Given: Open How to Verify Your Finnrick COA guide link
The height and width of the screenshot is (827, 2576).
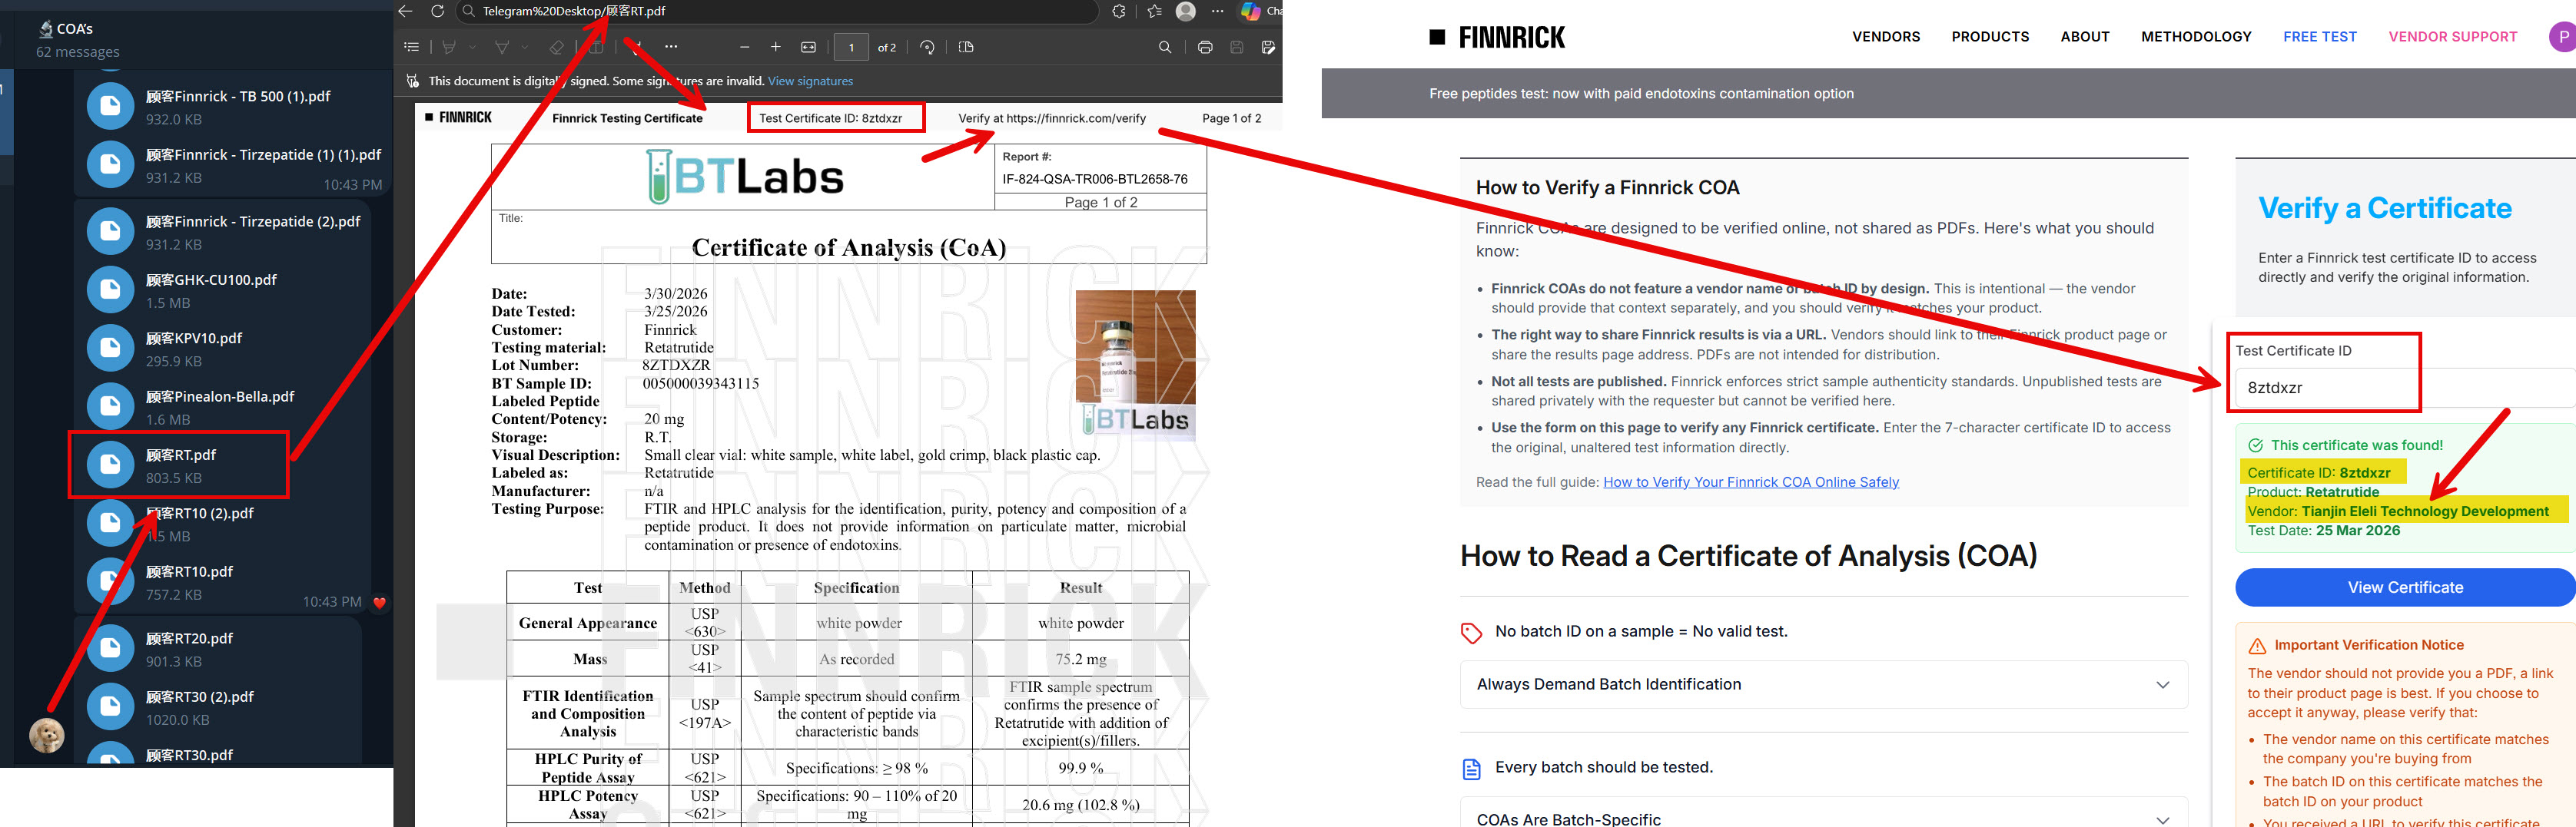Looking at the screenshot, I should pos(1750,481).
